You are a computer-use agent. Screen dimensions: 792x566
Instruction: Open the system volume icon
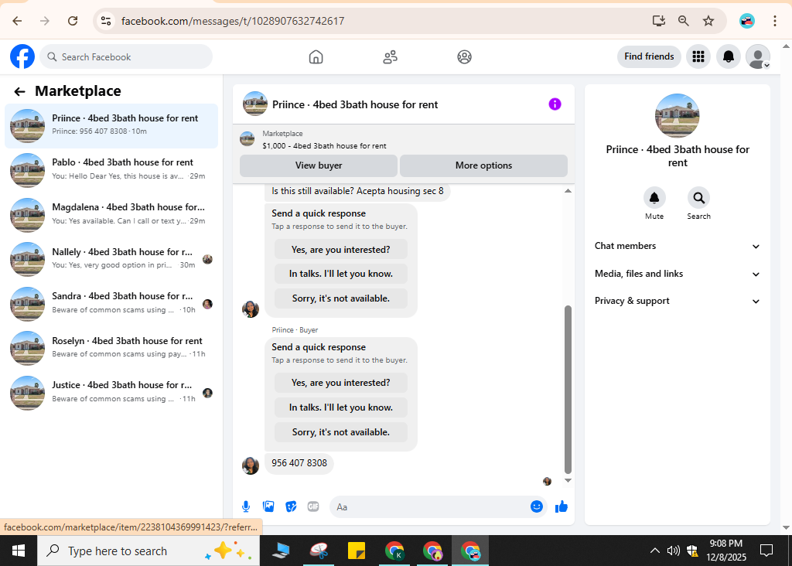(673, 551)
